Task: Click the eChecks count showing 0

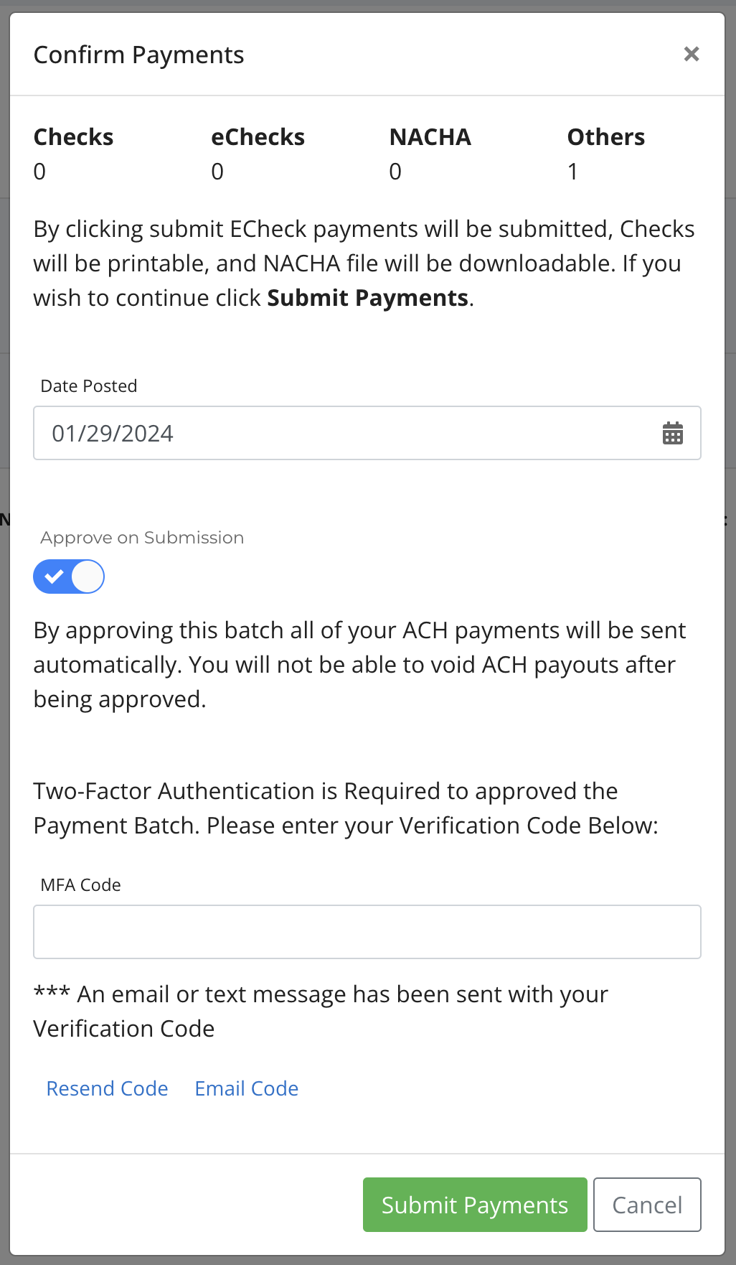Action: (217, 172)
